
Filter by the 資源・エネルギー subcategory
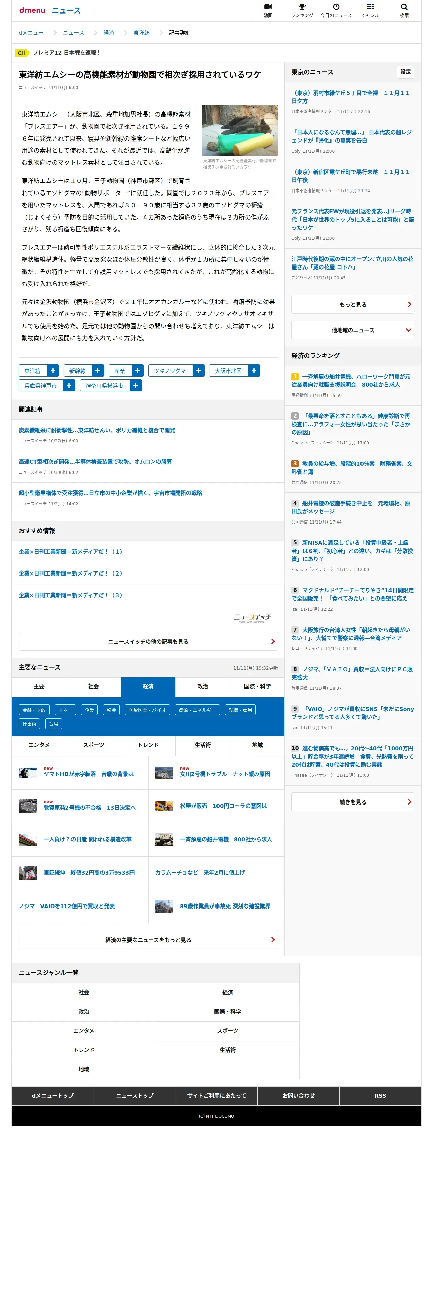[x=197, y=710]
